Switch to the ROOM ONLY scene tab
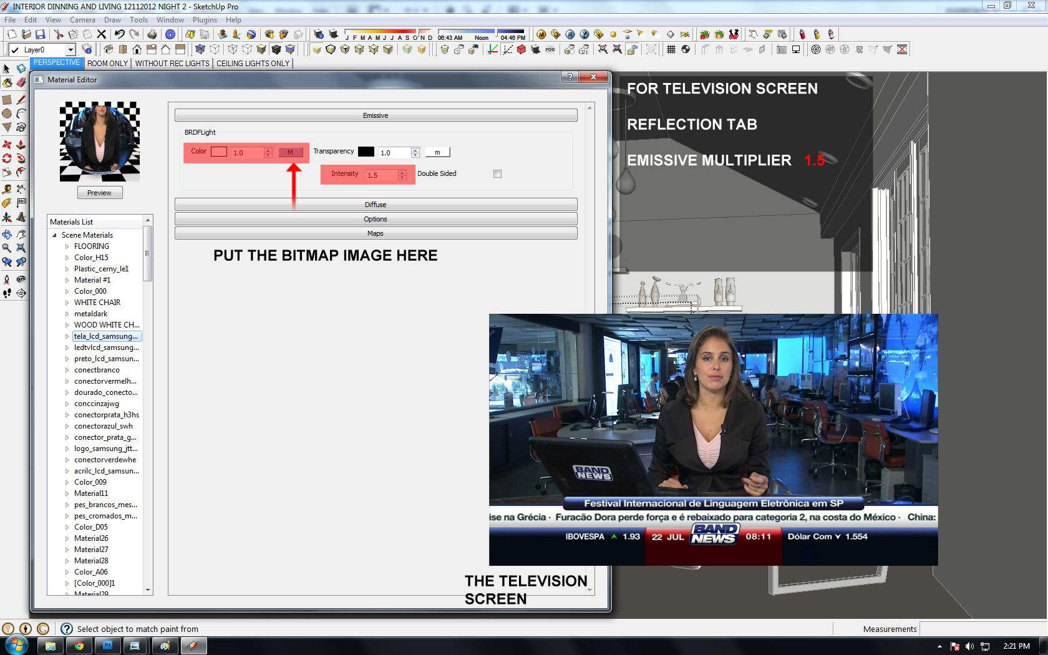The height and width of the screenshot is (655, 1048). coord(107,63)
